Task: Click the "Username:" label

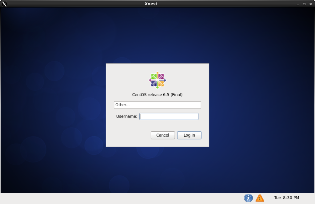Action: point(126,116)
